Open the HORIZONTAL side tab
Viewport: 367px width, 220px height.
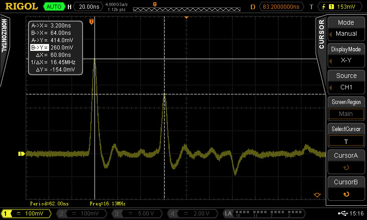point(4,36)
